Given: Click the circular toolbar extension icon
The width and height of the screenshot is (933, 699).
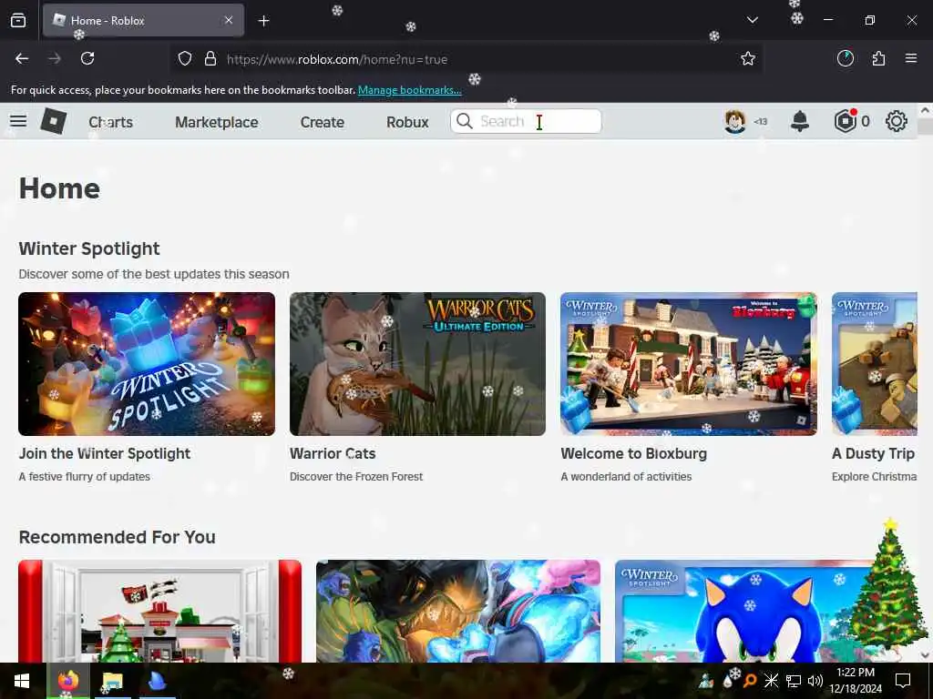Looking at the screenshot, I should [846, 58].
